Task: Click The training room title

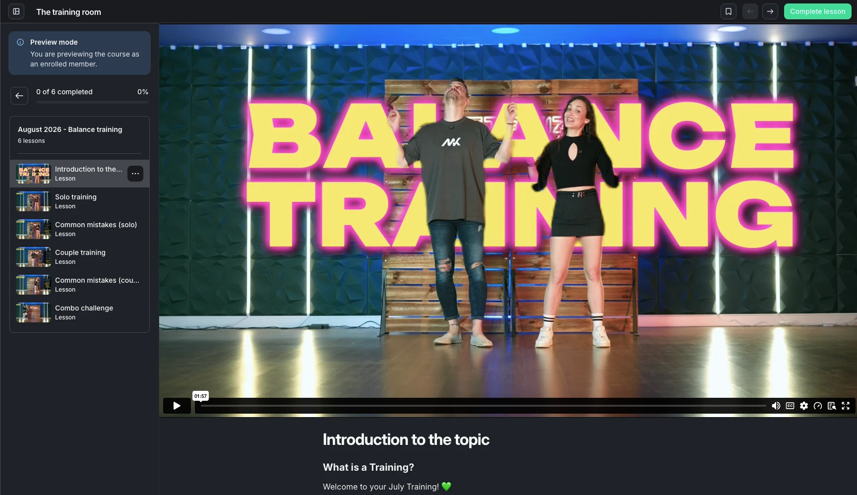Action: (68, 12)
